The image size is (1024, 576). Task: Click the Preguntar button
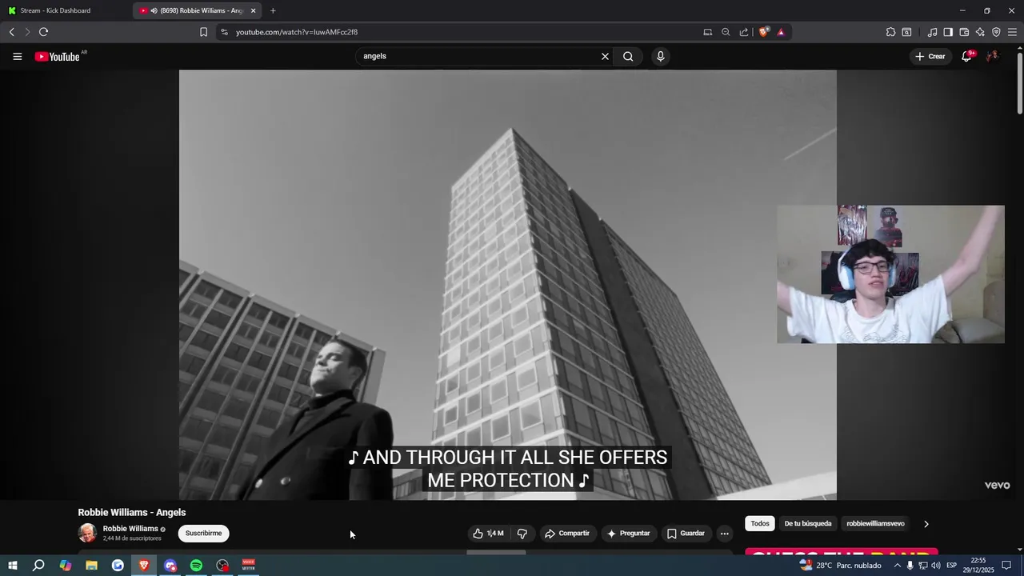628,534
